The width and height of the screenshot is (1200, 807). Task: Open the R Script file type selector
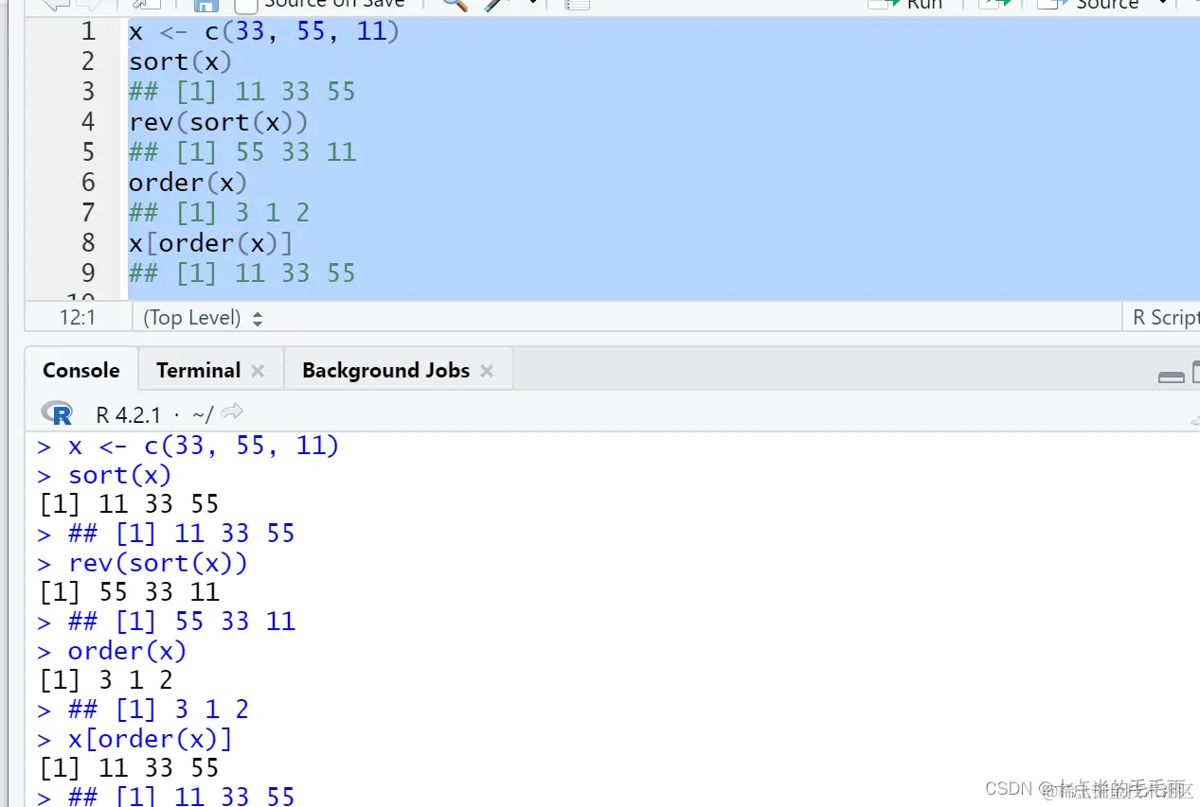pyautogui.click(x=1166, y=318)
